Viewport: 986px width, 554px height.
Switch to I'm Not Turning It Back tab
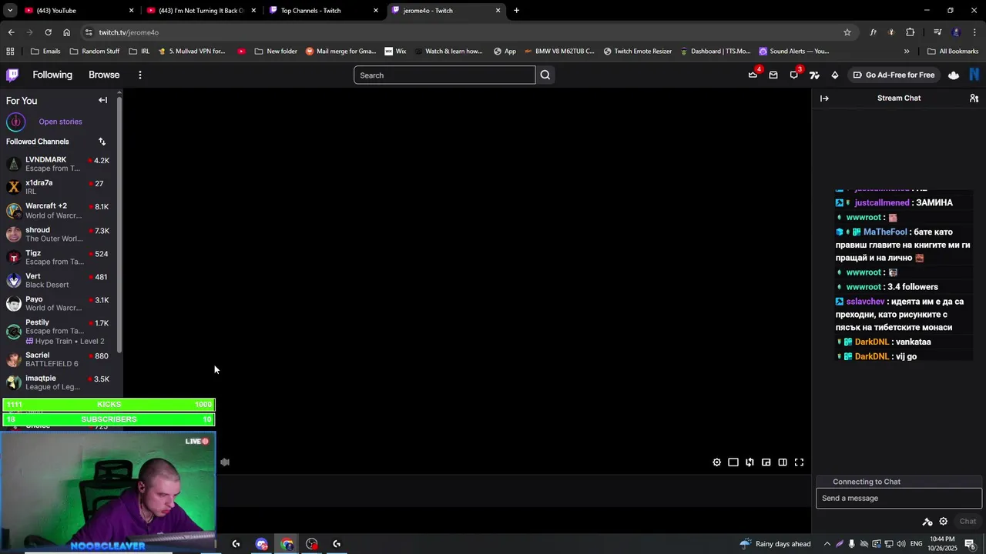click(200, 11)
